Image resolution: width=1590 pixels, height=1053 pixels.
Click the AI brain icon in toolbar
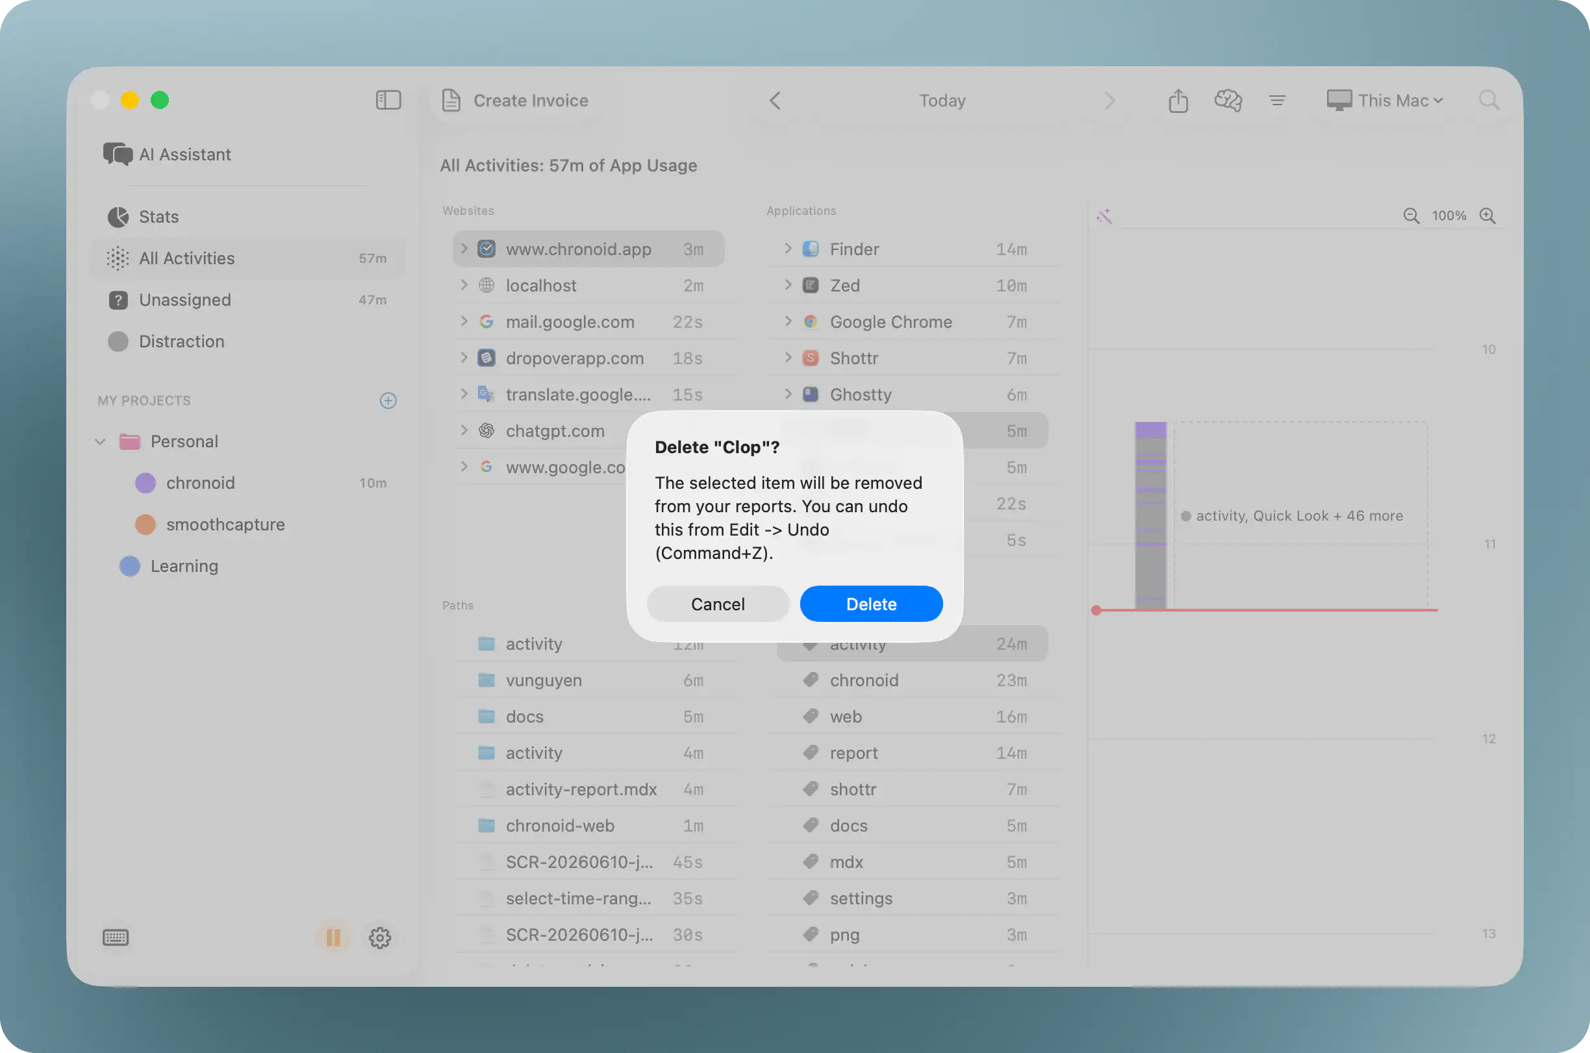[1228, 100]
